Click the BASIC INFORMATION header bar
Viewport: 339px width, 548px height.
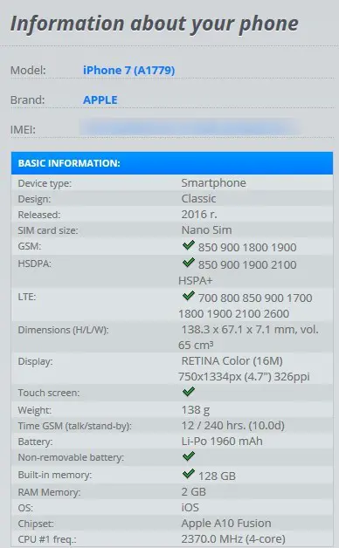(172, 163)
